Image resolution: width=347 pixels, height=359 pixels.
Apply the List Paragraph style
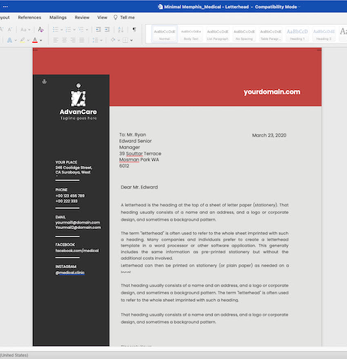click(x=218, y=34)
